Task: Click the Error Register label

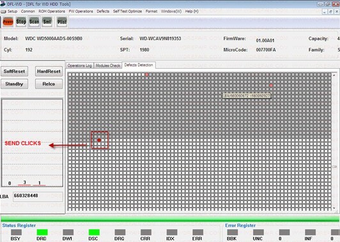Action: point(240,225)
